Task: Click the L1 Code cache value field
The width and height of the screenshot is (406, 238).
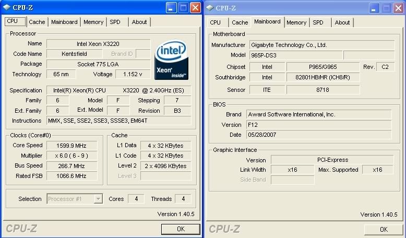Action: (166, 156)
